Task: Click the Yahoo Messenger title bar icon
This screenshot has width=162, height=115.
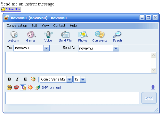Action: tap(7, 17)
